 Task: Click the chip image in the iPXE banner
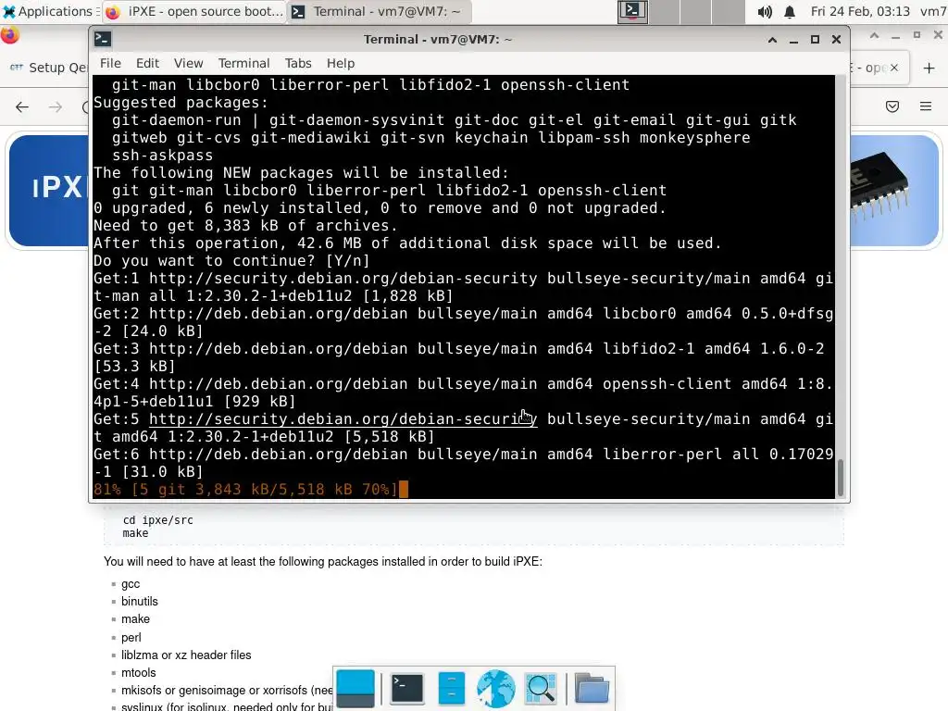[x=879, y=184]
